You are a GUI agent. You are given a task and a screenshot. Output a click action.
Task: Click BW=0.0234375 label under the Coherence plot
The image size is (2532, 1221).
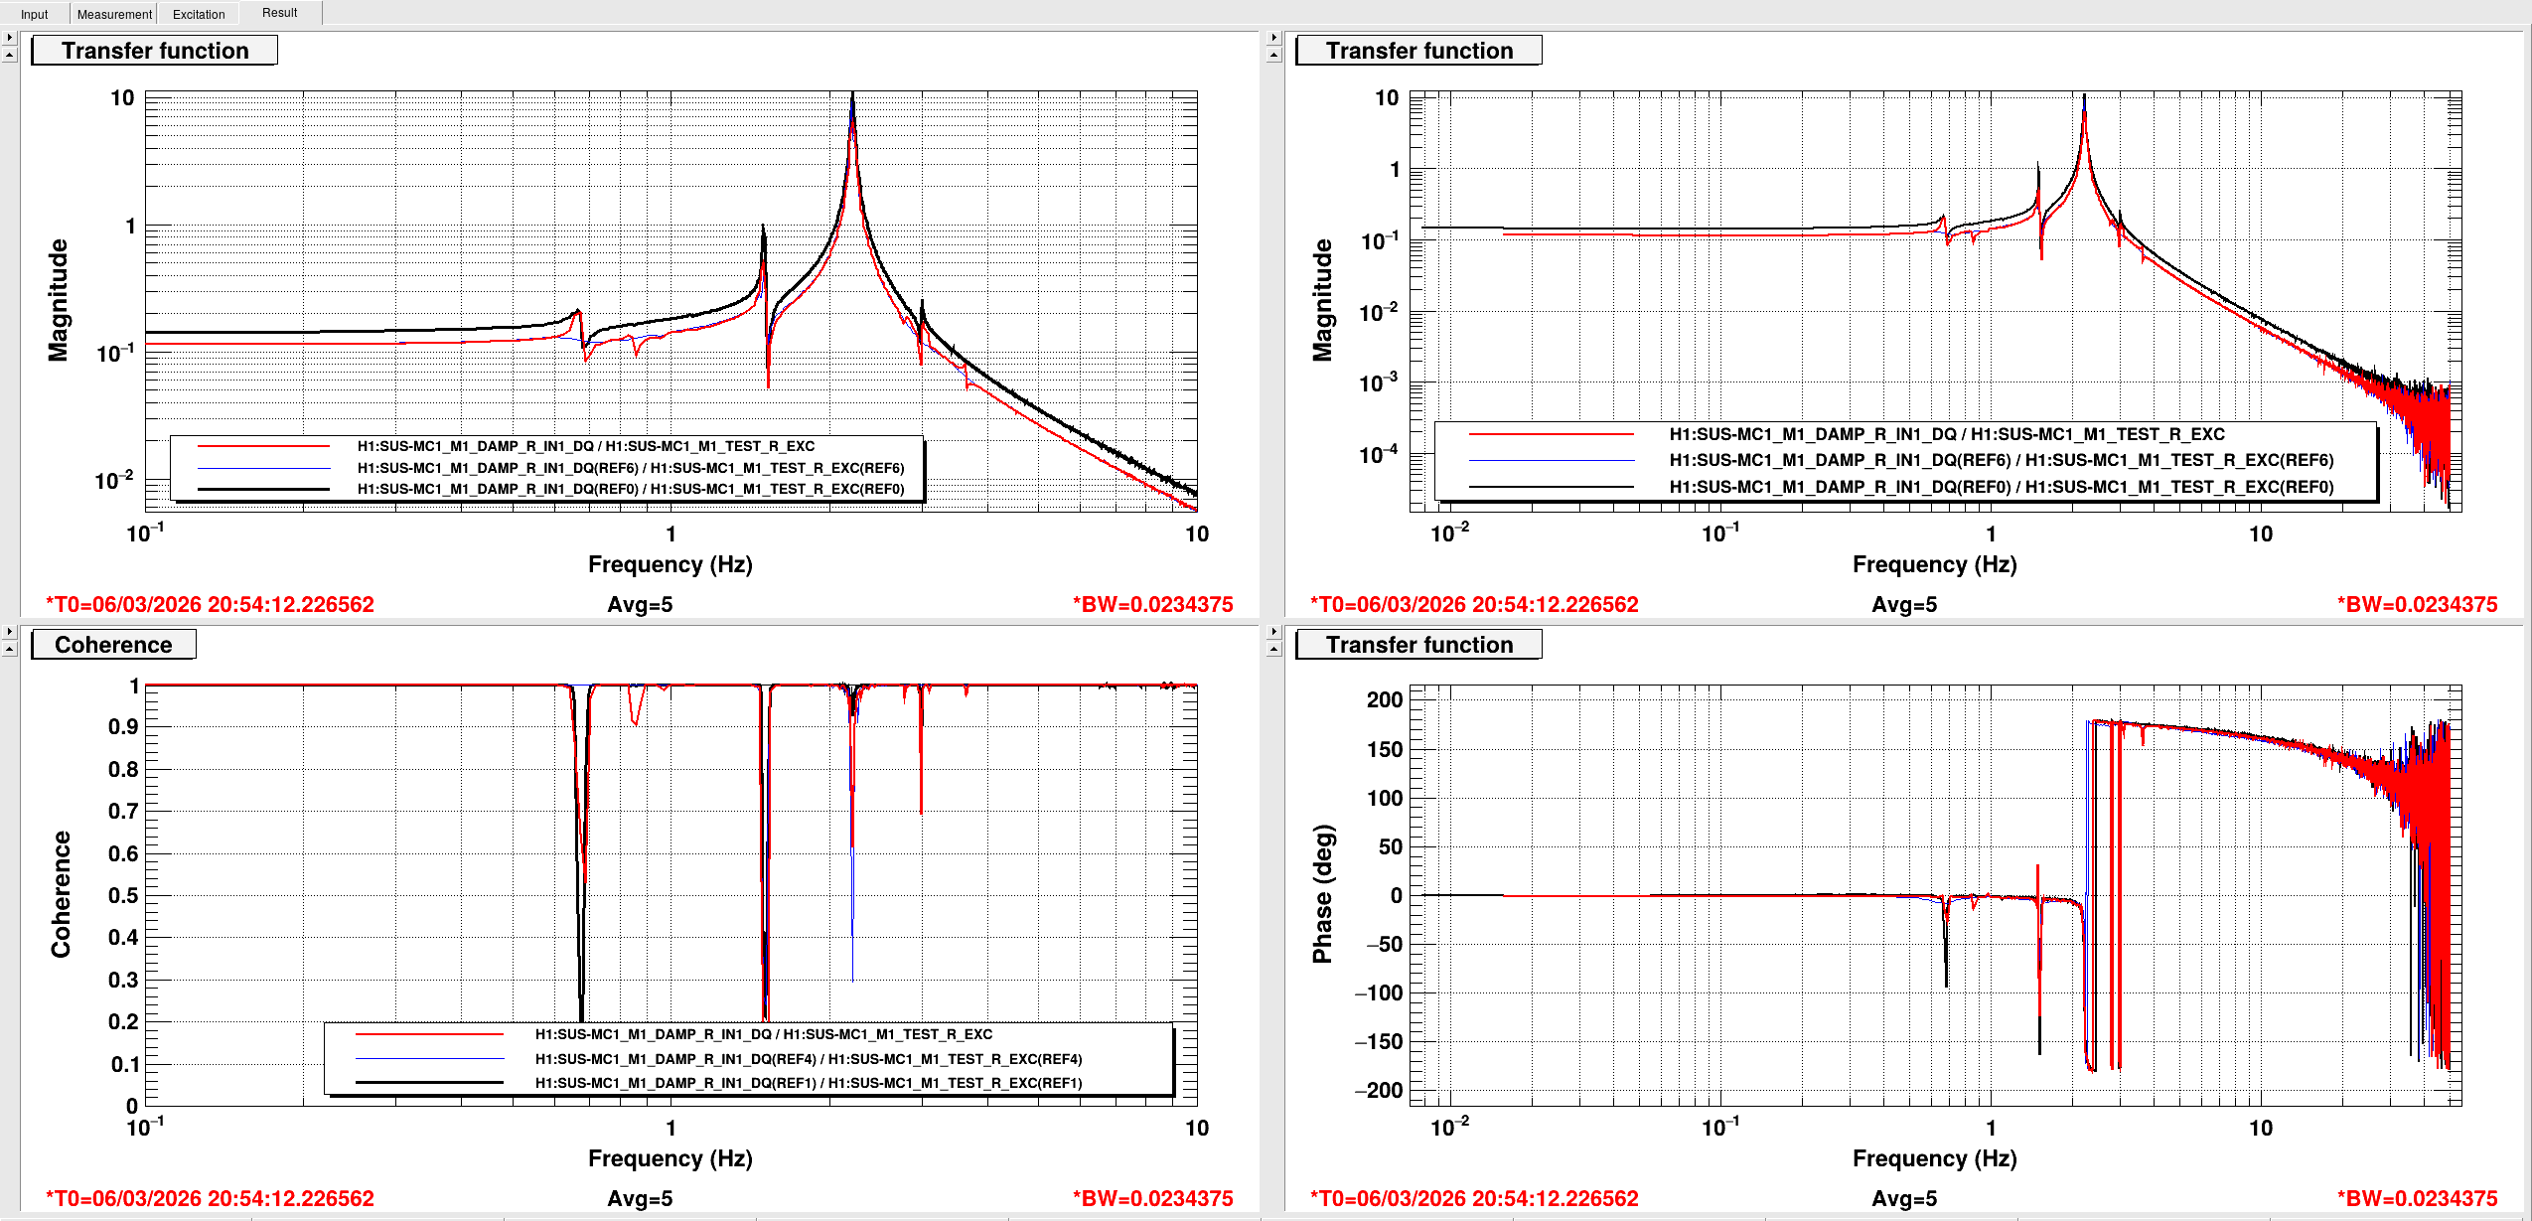click(1152, 1198)
